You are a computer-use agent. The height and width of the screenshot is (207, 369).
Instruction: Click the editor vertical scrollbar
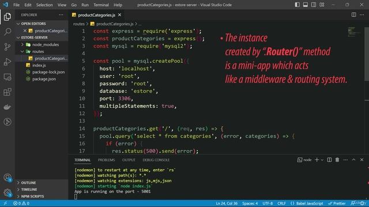pyautogui.click(x=367, y=54)
